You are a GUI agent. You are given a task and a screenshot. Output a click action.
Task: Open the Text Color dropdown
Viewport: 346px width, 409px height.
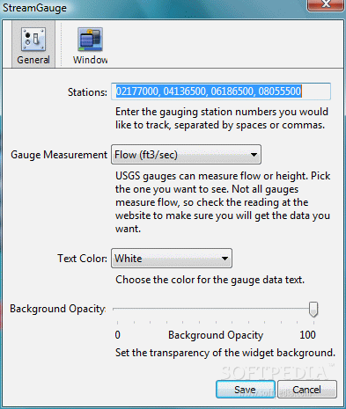(x=172, y=259)
